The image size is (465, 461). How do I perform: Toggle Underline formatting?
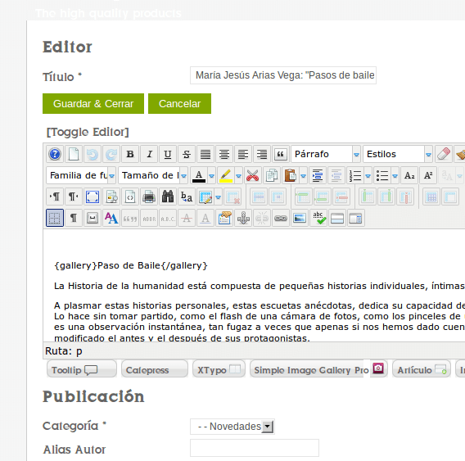pyautogui.click(x=168, y=154)
